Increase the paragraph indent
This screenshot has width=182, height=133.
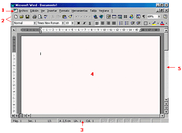coord(138,23)
